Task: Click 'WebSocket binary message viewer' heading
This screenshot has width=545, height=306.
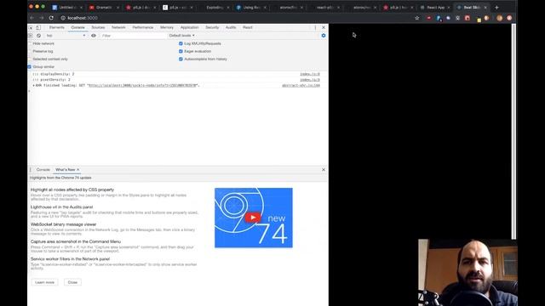Action: [x=63, y=224]
